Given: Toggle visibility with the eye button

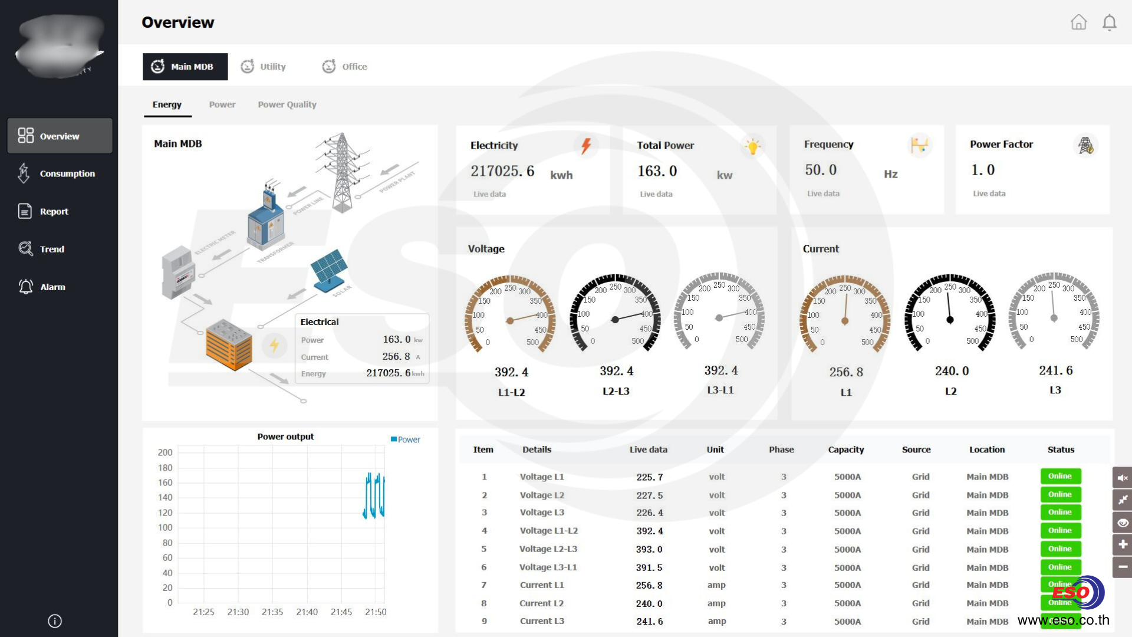Looking at the screenshot, I should click(x=1122, y=523).
